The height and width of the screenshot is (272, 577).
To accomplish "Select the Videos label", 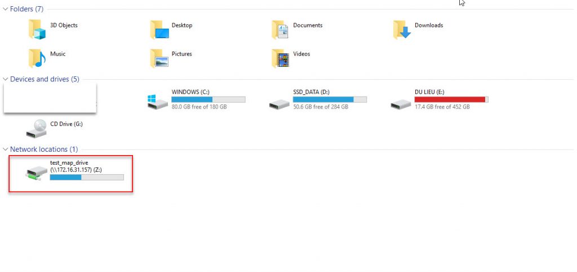I will coord(301,54).
